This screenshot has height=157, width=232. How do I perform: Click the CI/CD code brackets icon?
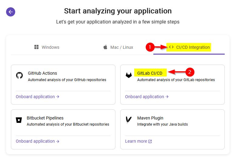[x=171, y=47]
